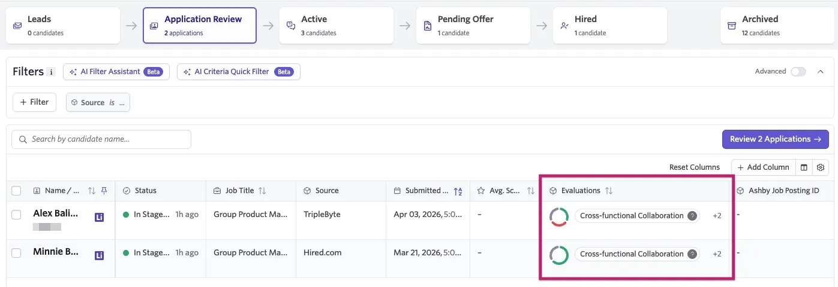The image size is (838, 287).
Task: Click the pin icon in Name column
Action: tap(104, 191)
